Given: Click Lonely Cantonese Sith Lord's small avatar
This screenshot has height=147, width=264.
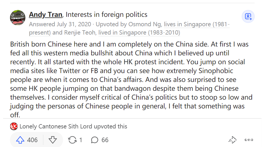Looking at the screenshot, I should click(x=14, y=126).
